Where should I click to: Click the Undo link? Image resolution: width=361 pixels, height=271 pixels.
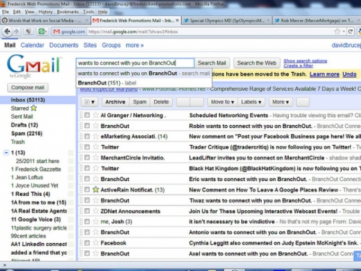coord(349,74)
